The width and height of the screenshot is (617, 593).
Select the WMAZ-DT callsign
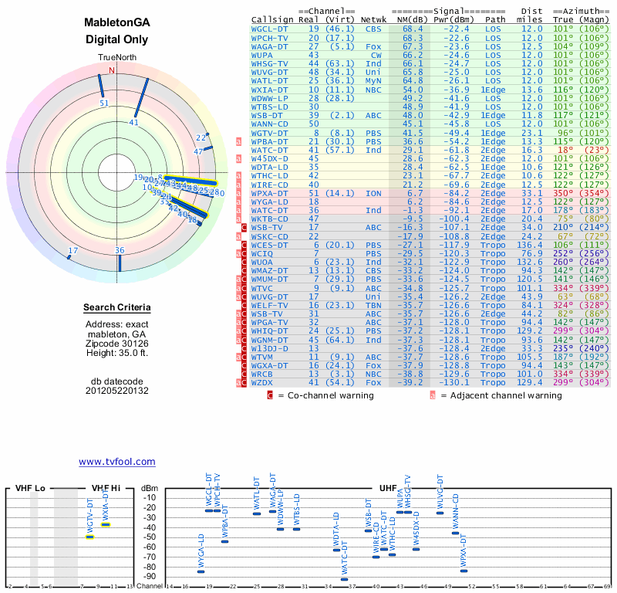269,271
